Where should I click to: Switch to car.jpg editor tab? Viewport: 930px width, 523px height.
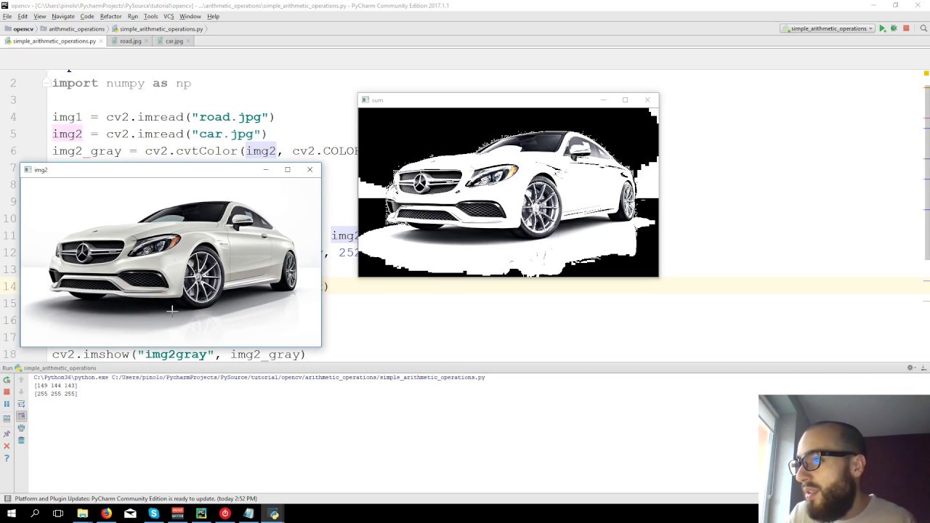pos(174,41)
